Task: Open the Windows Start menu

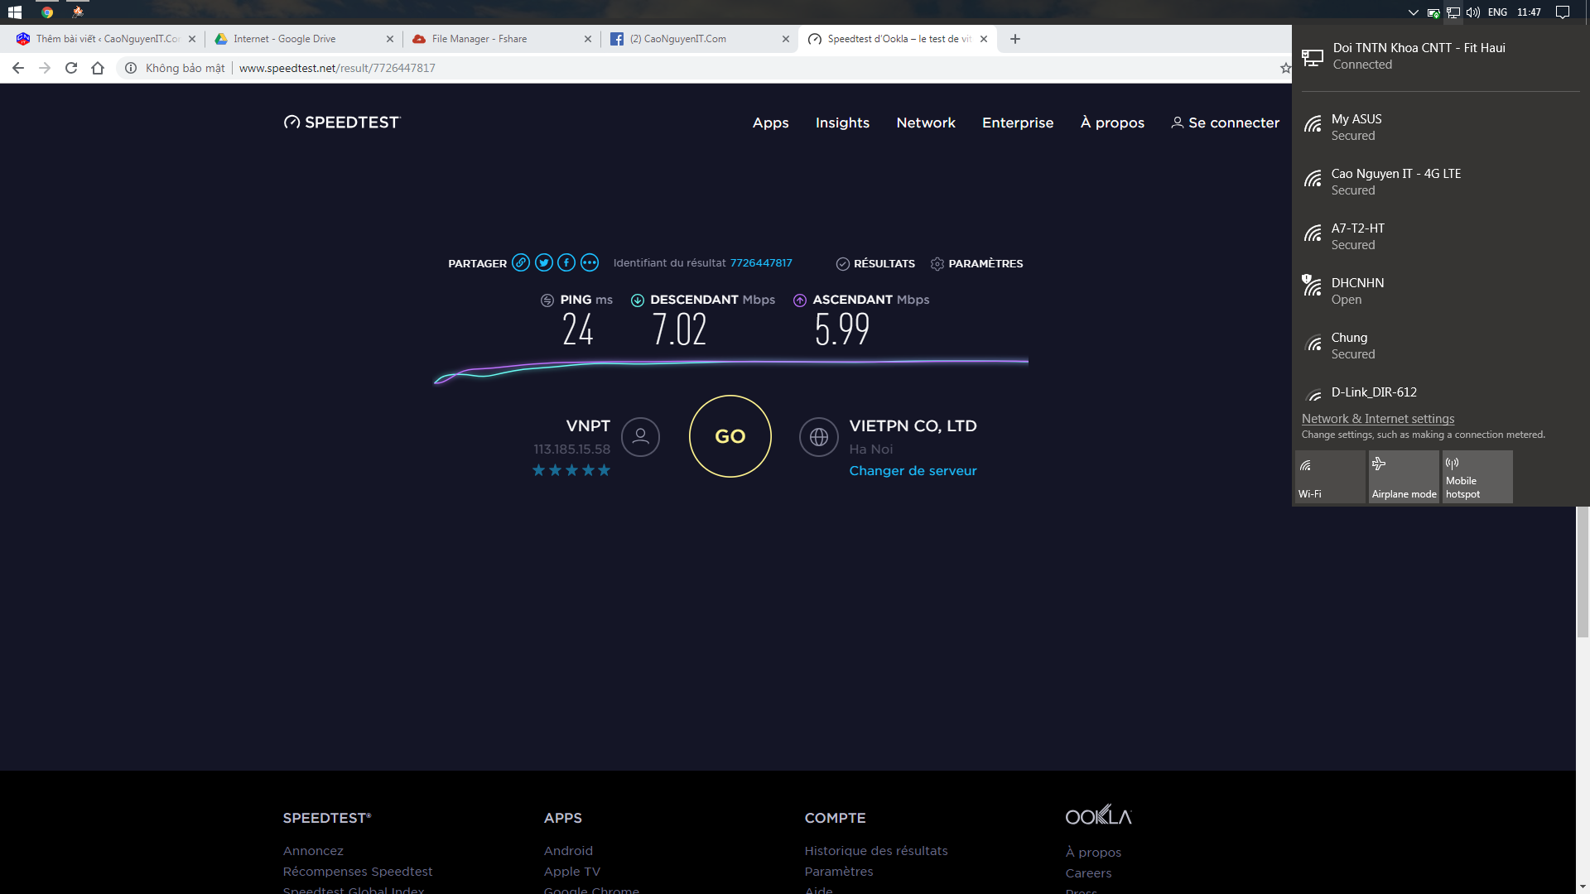Action: (x=15, y=12)
